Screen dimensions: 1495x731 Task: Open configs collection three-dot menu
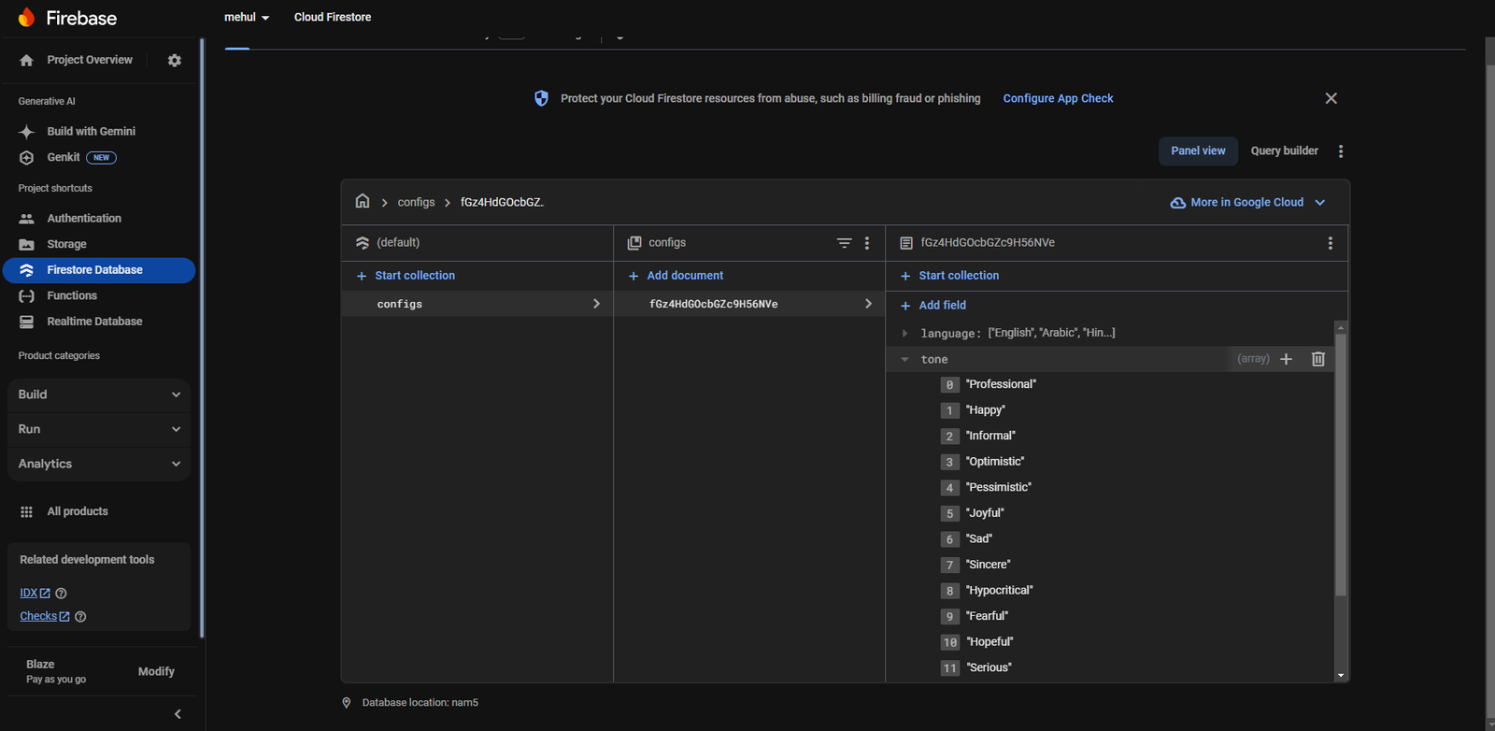coord(867,243)
